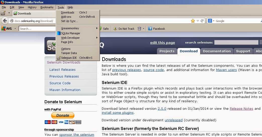Click the PayPal Donate button
Image resolution: width=262 pixels, height=137 pixels.
(x=63, y=115)
